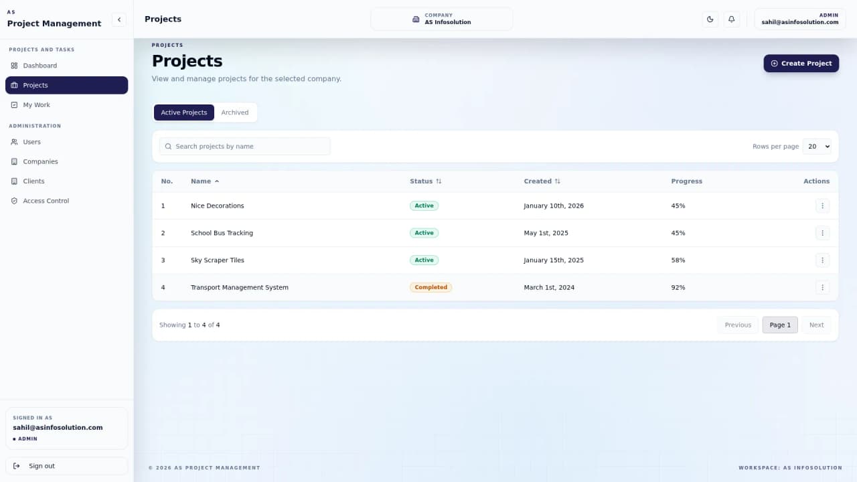This screenshot has width=857, height=482.
Task: Click the Transport Management System project name
Action: 240,287
